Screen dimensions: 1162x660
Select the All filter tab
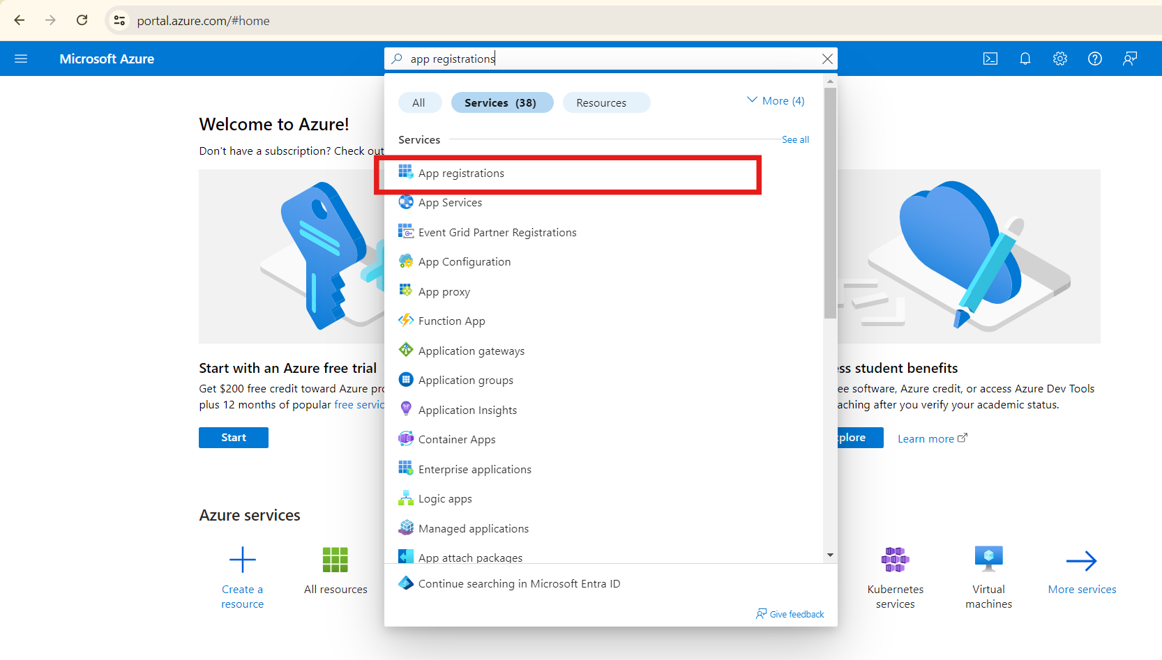click(418, 102)
